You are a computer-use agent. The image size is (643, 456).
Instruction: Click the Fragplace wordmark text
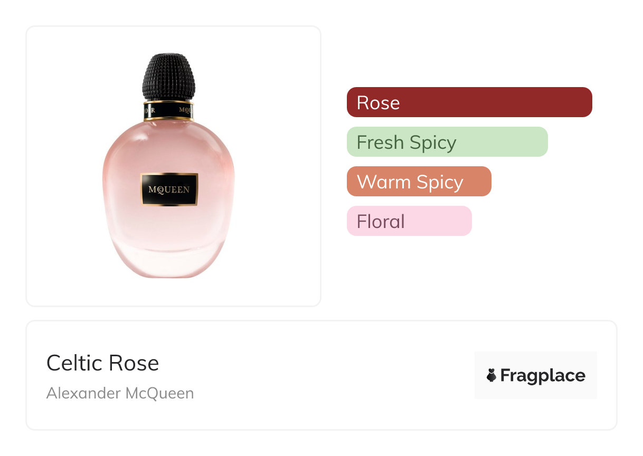(543, 375)
